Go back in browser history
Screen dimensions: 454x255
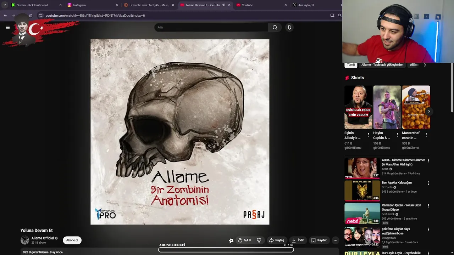[x=5, y=15]
